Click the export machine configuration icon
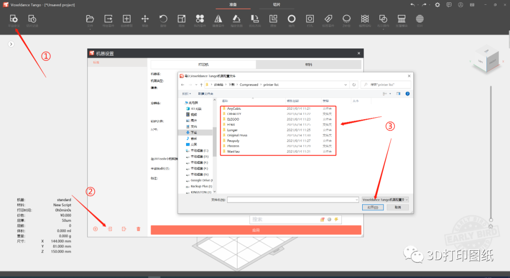The width and height of the screenshot is (510, 278). coord(124,229)
